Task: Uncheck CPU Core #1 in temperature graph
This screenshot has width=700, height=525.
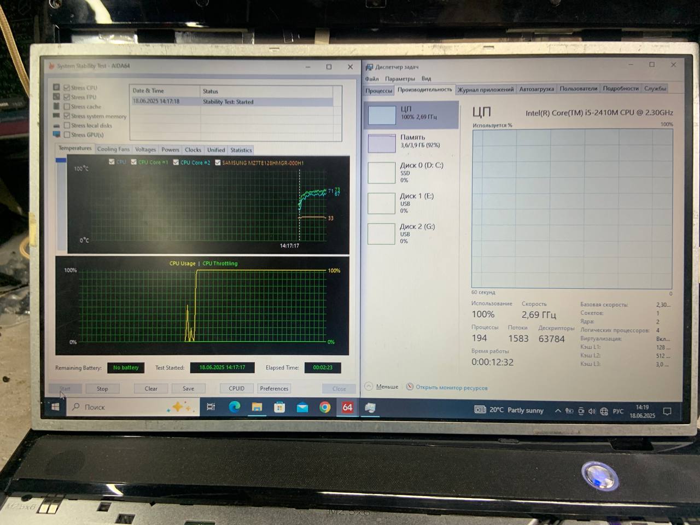Action: click(x=134, y=162)
